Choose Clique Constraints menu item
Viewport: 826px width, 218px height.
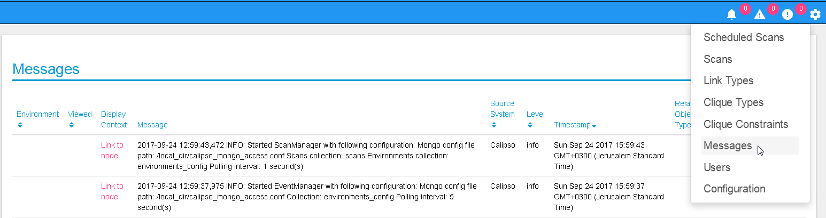point(746,124)
